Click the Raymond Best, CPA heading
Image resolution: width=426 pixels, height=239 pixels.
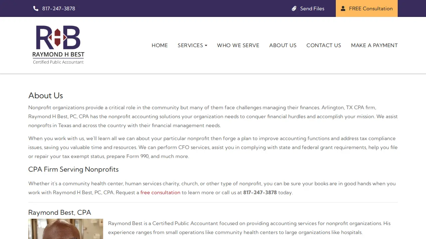pyautogui.click(x=60, y=212)
